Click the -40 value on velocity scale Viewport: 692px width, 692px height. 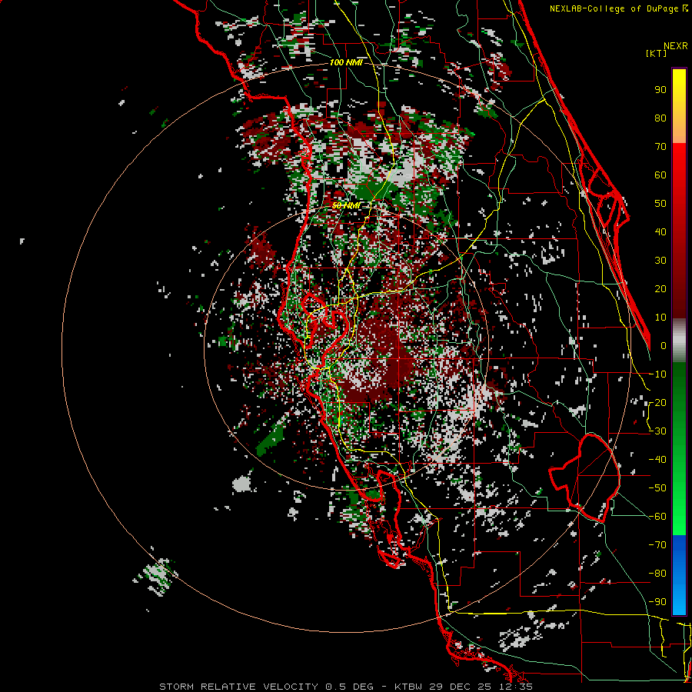click(x=657, y=460)
